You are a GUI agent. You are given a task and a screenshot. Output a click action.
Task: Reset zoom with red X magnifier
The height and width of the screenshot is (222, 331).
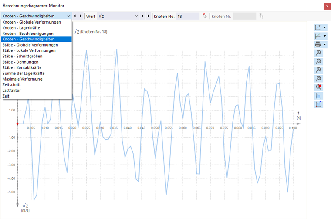pos(318,87)
